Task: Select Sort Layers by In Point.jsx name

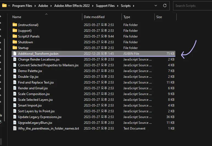Action: 36,111
